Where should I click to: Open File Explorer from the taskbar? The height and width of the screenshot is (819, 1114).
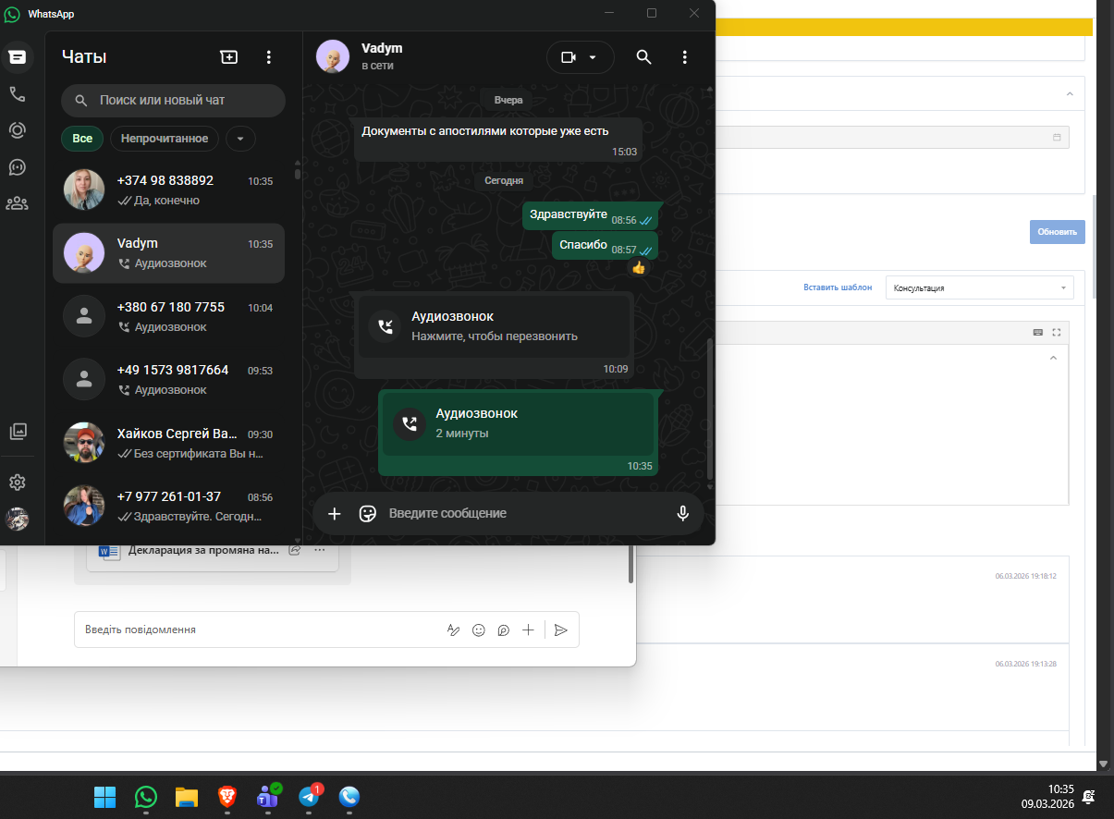187,797
